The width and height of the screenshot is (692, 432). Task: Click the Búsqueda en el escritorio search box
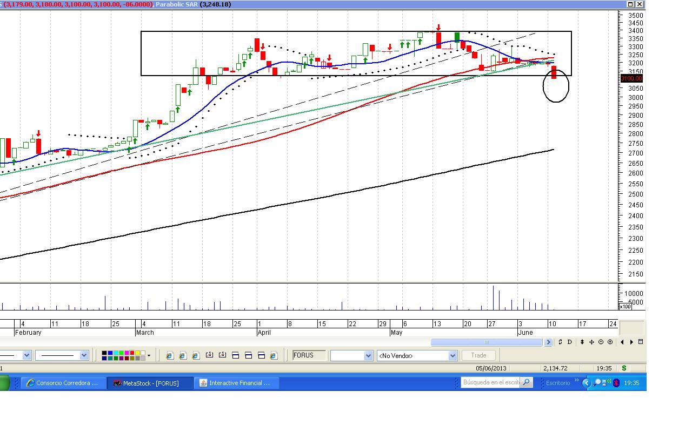pos(491,382)
